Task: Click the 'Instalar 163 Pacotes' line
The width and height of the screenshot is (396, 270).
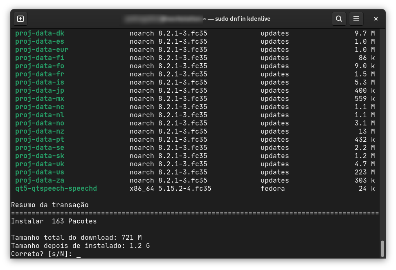Action: [54, 221]
